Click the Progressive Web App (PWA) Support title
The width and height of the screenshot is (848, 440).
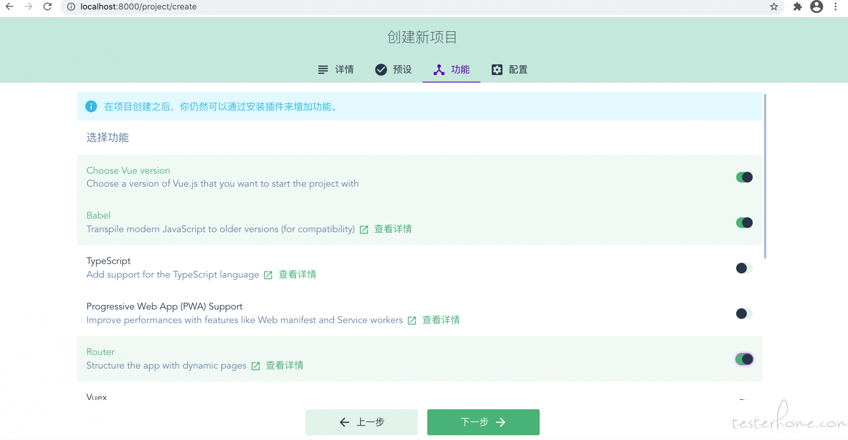[x=165, y=306]
